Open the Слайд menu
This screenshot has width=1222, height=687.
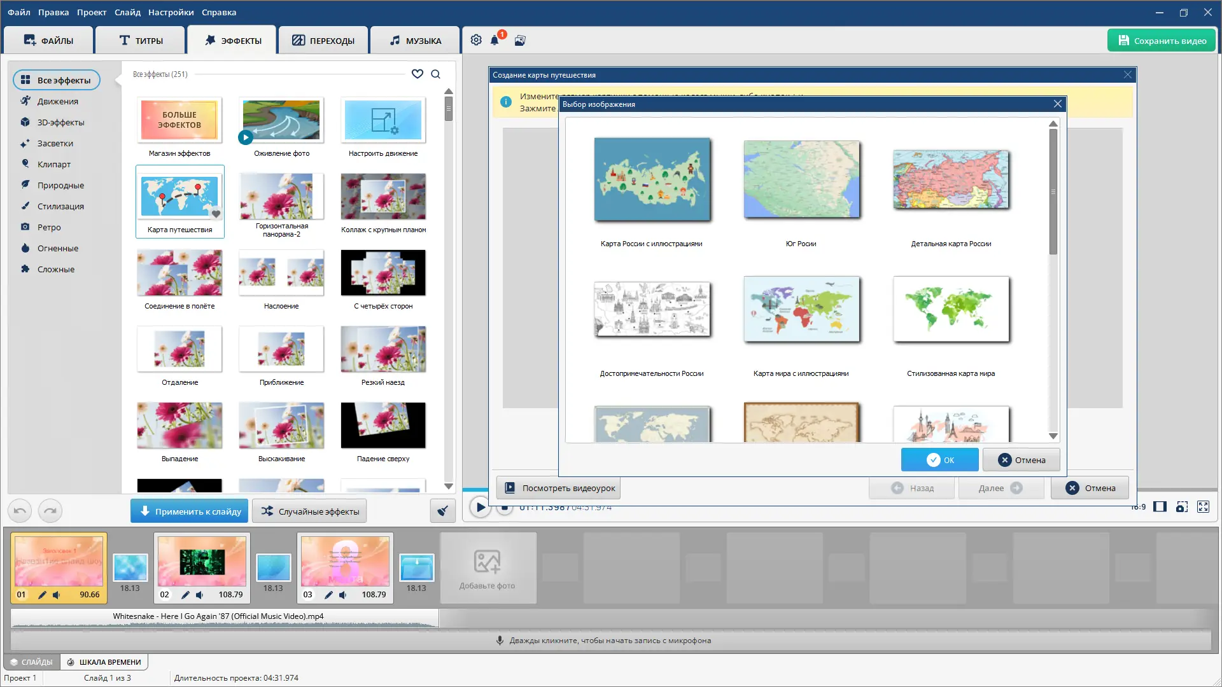(127, 12)
